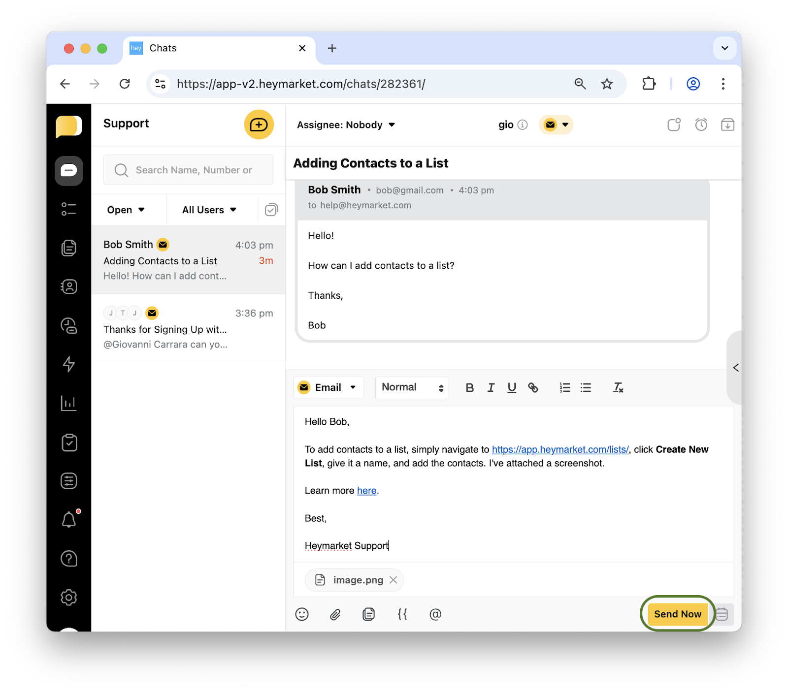Expand the Assignee: Nobody dropdown
This screenshot has width=788, height=693.
pyautogui.click(x=346, y=125)
